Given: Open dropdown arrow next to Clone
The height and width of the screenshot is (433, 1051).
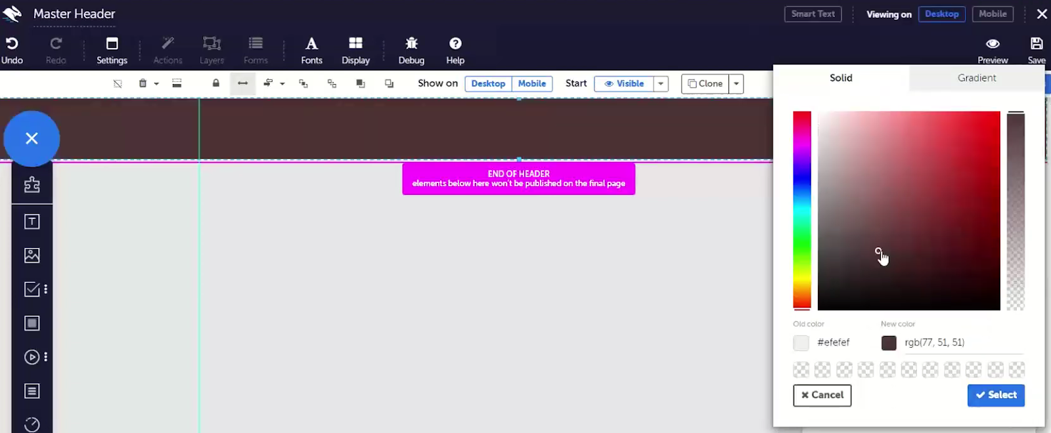Looking at the screenshot, I should (x=736, y=83).
